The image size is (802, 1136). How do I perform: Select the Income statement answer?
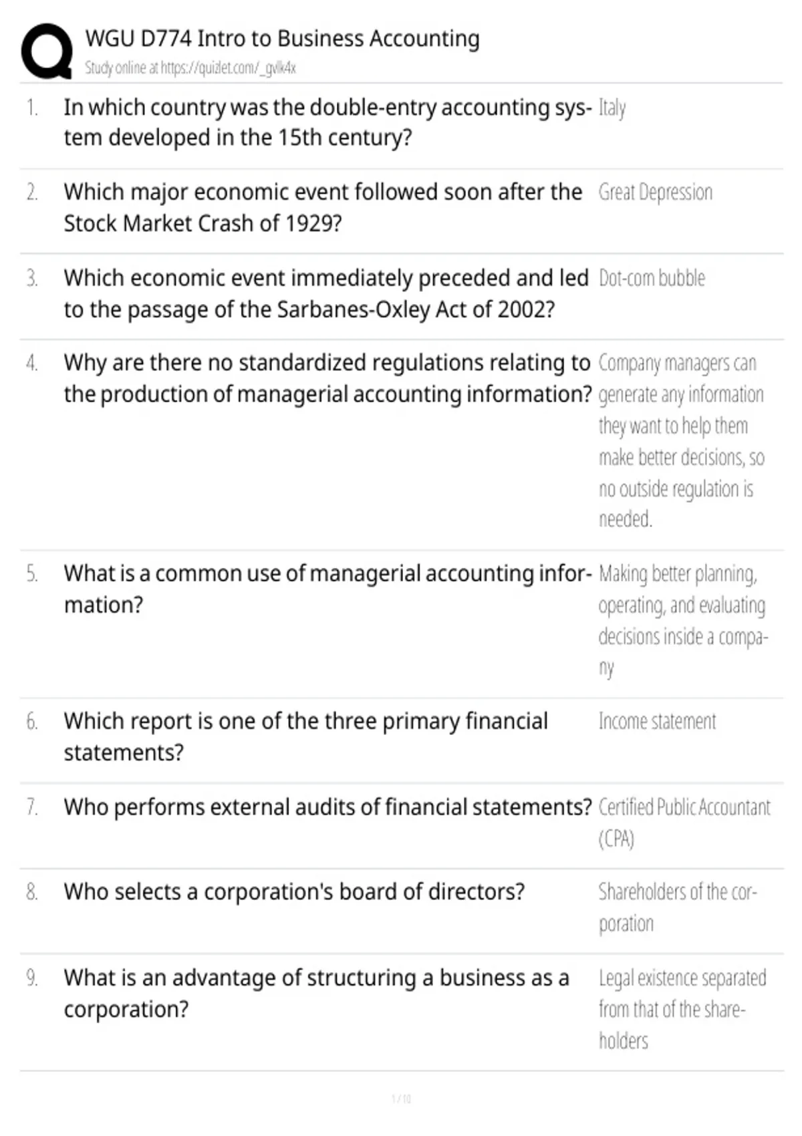click(x=657, y=722)
